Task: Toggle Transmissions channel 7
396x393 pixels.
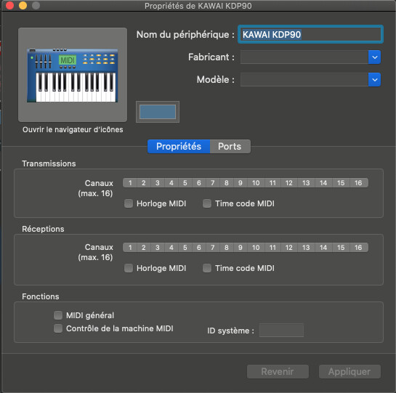Action: 213,183
